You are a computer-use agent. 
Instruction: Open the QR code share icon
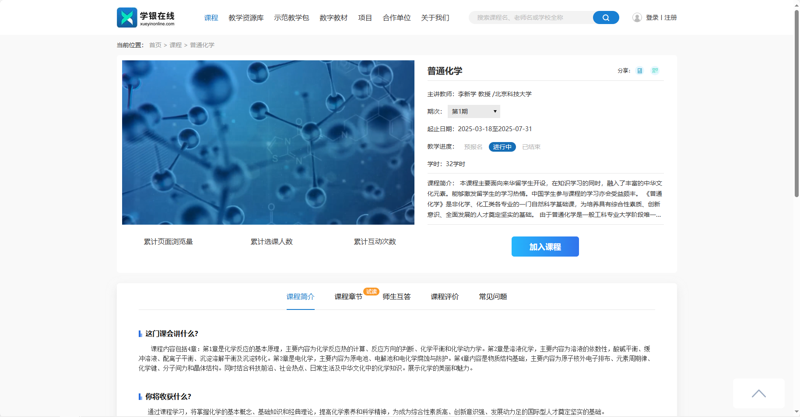tap(655, 71)
